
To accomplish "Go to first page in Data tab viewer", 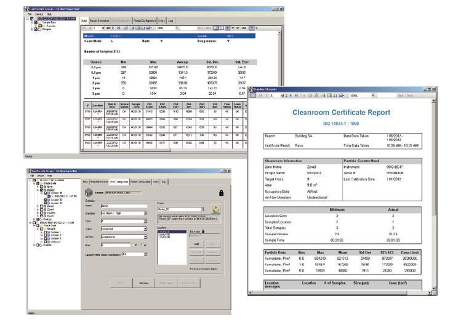I will tap(84, 28).
